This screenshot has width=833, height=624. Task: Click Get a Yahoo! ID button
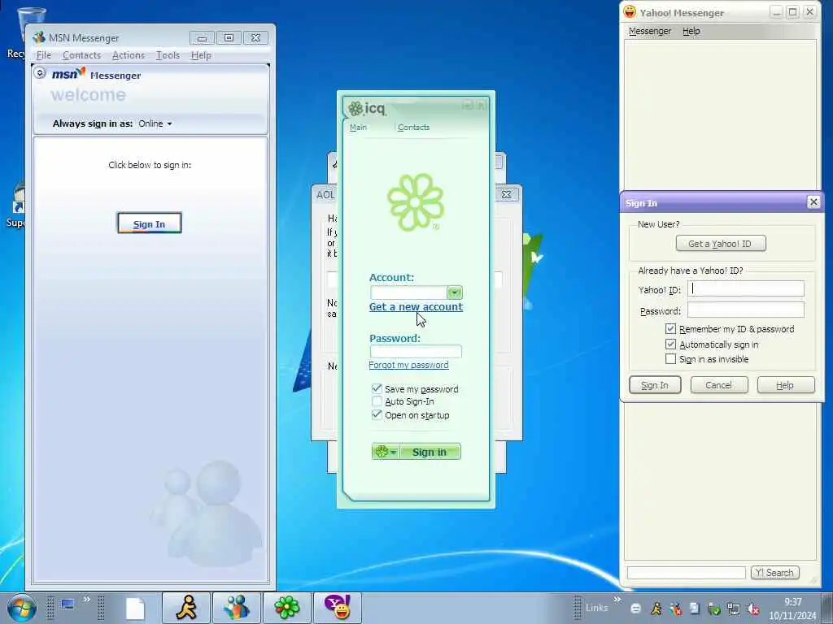point(721,244)
